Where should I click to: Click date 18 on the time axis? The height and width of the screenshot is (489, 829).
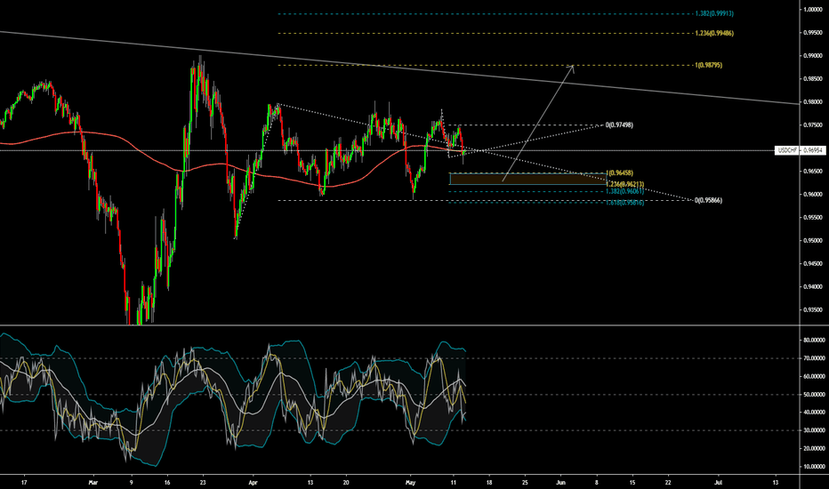[489, 482]
